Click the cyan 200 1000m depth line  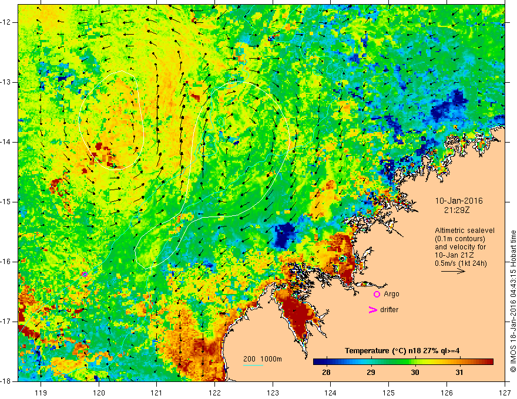tap(253, 365)
